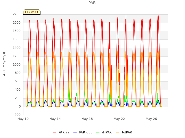Click the HS_met label box

pos(32,12)
